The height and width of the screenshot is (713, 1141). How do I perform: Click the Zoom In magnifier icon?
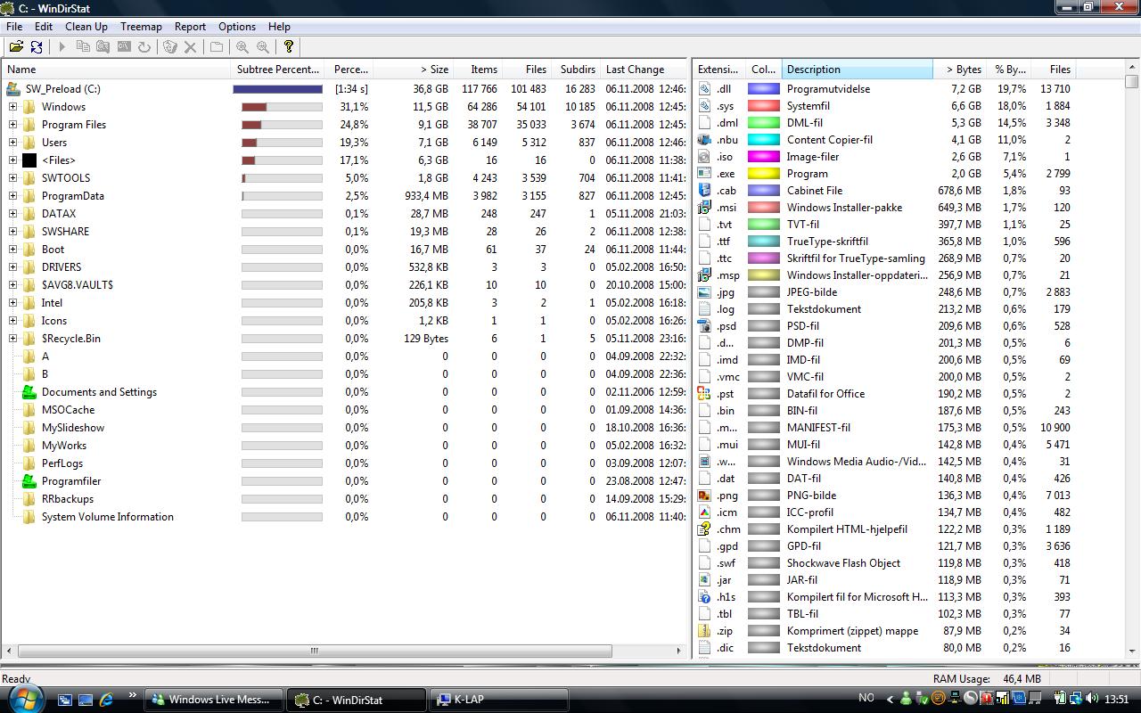pyautogui.click(x=242, y=47)
